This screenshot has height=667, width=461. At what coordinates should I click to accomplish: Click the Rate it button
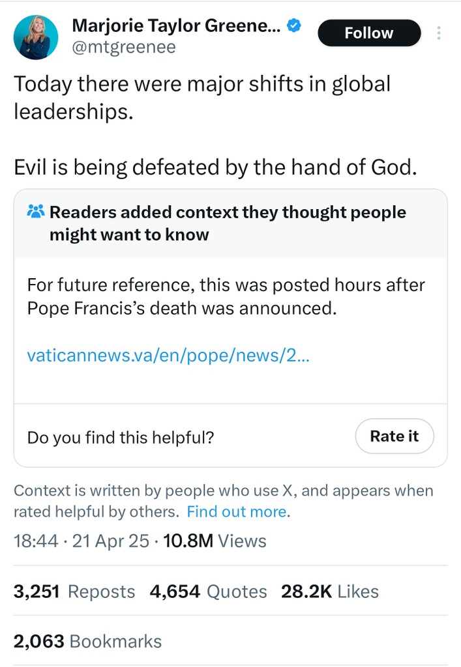394,436
